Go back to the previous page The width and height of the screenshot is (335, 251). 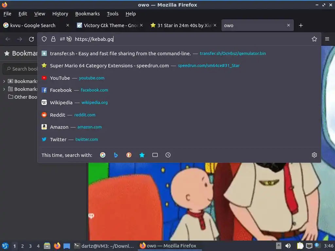pos(8,39)
